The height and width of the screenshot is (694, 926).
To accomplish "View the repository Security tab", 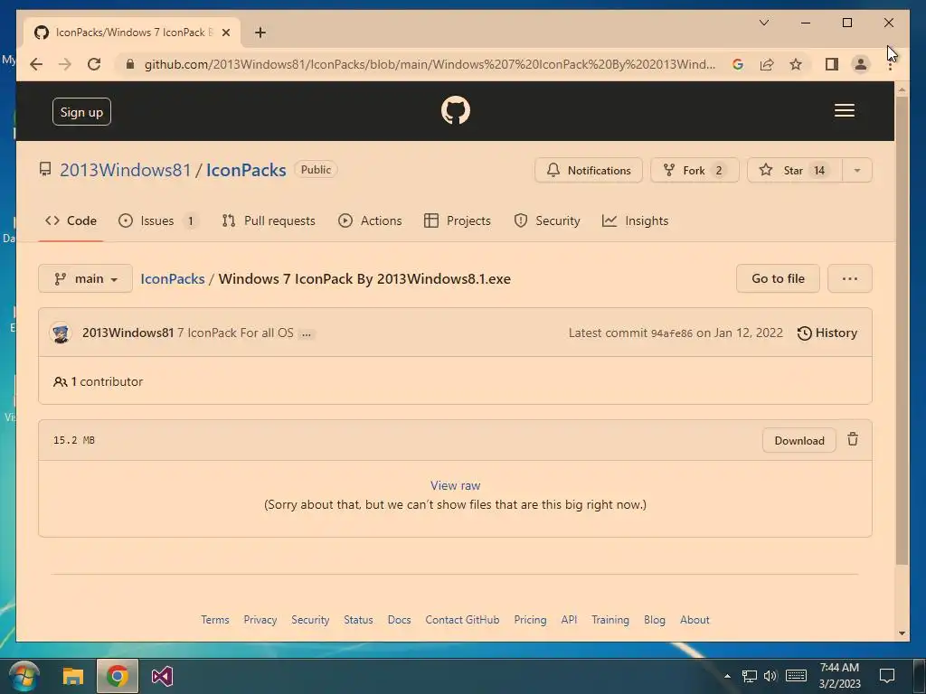I will click(x=547, y=220).
